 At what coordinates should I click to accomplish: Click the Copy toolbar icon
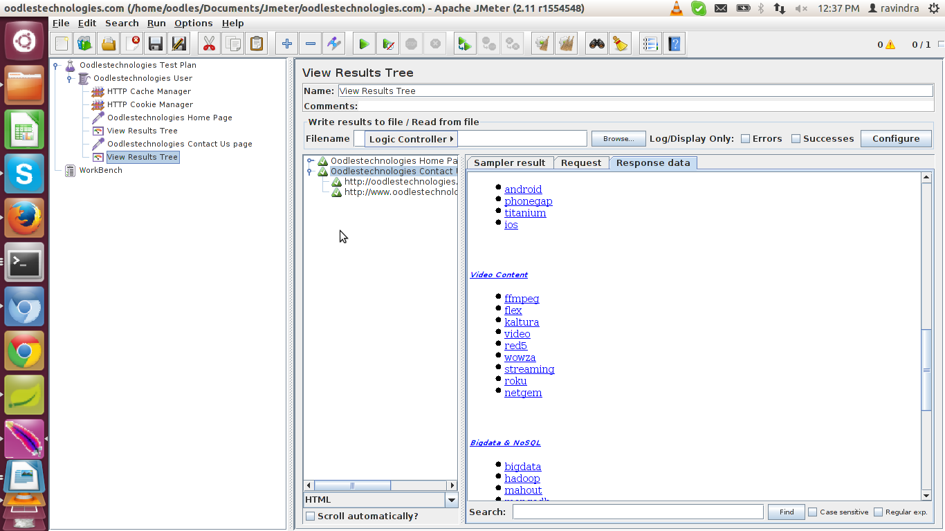pos(232,44)
